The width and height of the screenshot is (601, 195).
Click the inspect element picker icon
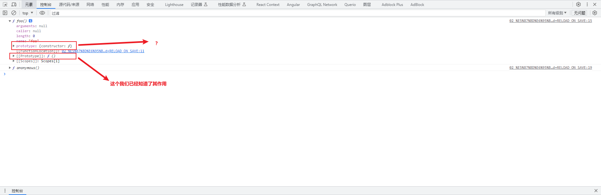5,4
